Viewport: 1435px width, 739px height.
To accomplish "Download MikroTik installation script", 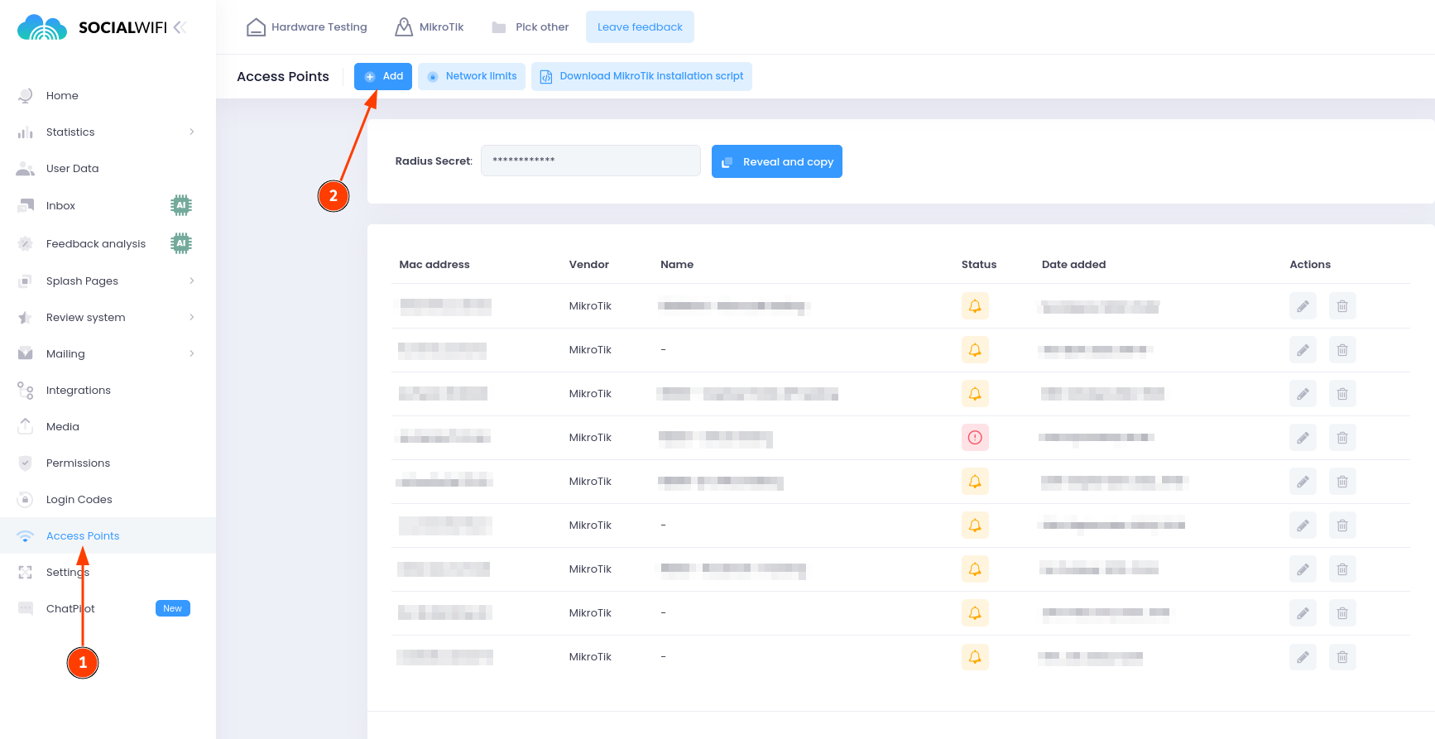I will [641, 76].
